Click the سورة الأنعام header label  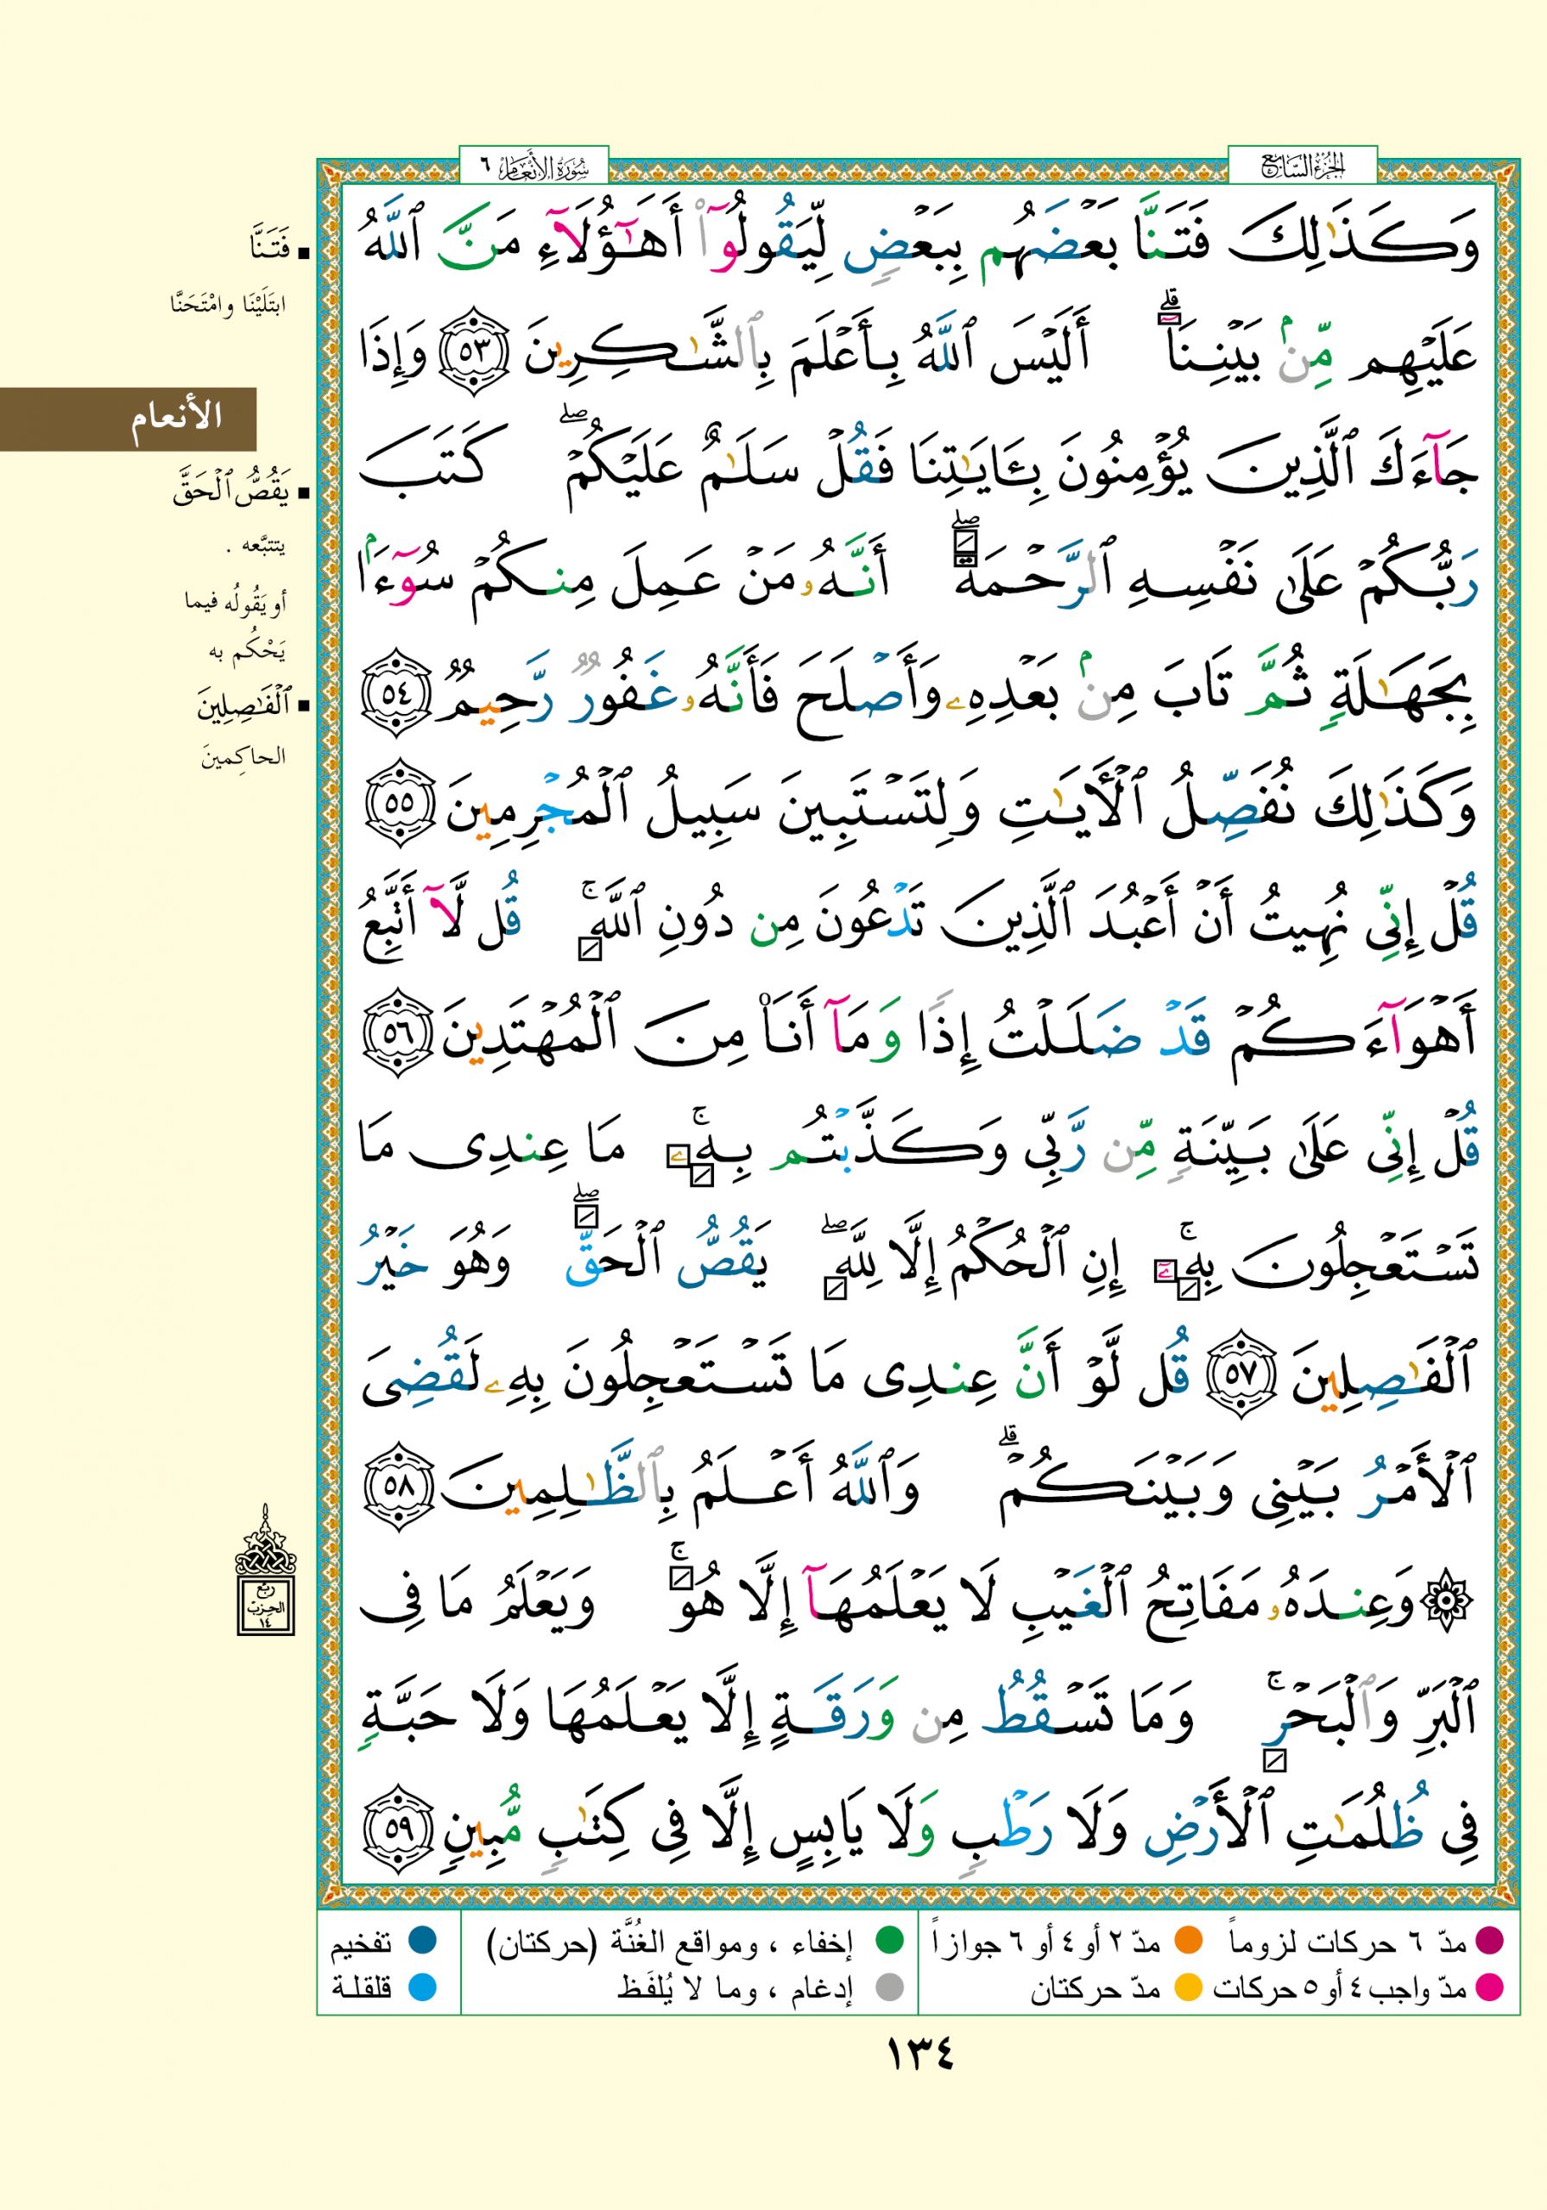(x=534, y=167)
